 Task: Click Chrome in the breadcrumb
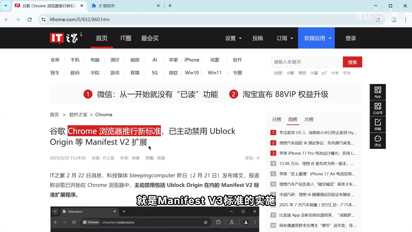pyautogui.click(x=104, y=115)
